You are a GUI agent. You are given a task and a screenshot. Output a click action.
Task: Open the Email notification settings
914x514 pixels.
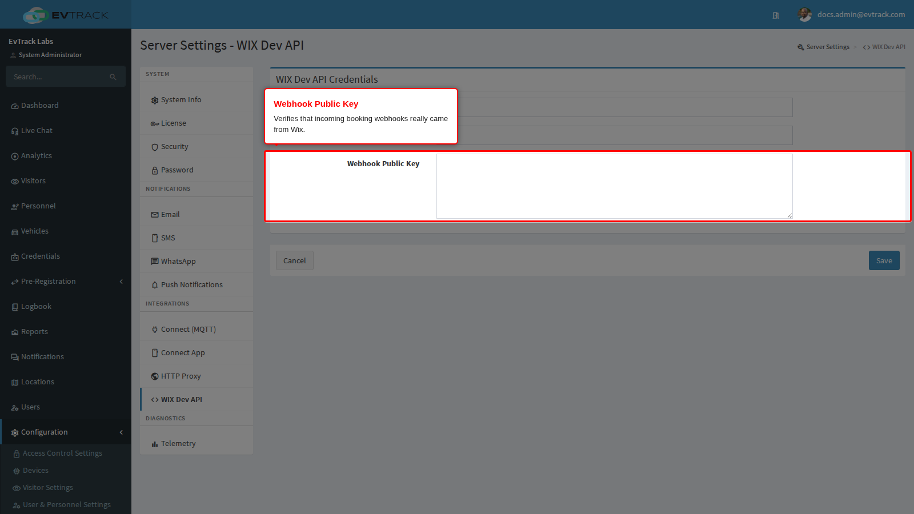click(197, 215)
